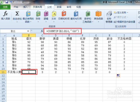Click the 语文 header cell
Image resolution: width=140 pixels, height=102 pixels.
pos(29,39)
